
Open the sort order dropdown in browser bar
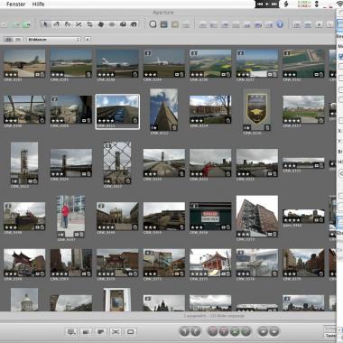54,40
